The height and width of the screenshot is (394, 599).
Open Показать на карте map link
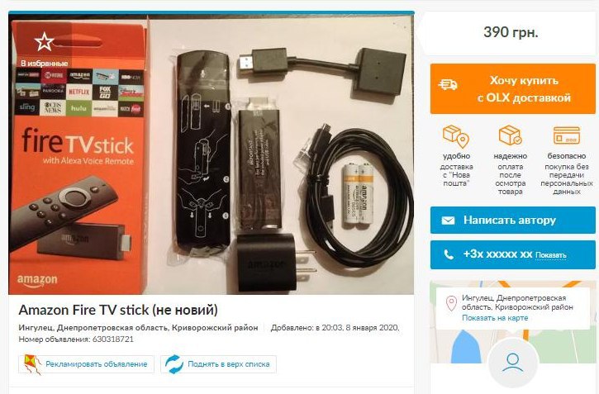tap(495, 318)
